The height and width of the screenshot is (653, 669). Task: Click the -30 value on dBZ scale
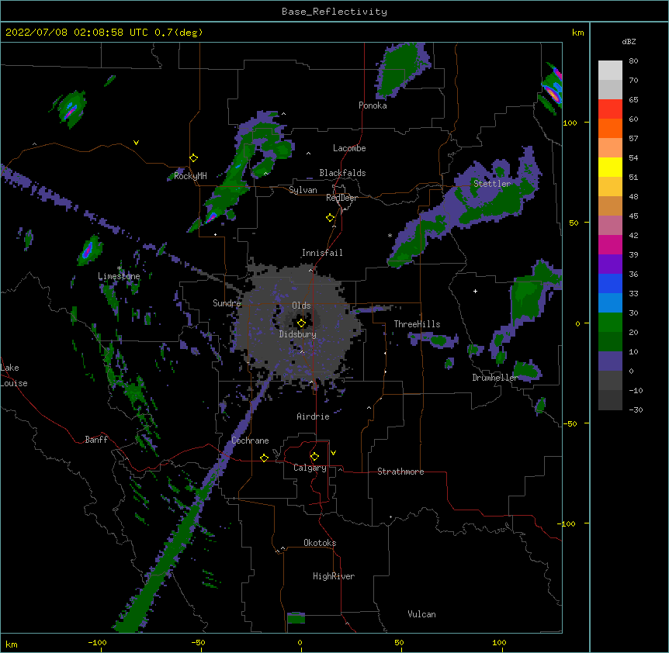point(636,409)
